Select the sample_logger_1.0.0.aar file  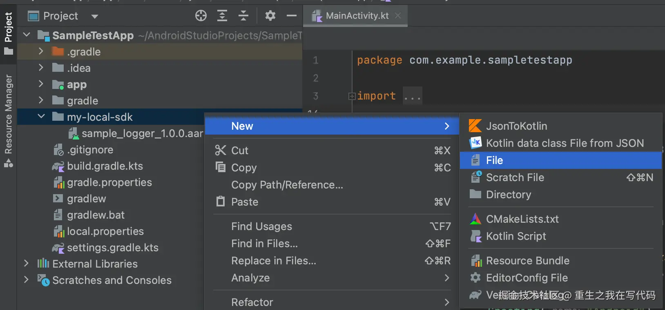click(x=142, y=133)
